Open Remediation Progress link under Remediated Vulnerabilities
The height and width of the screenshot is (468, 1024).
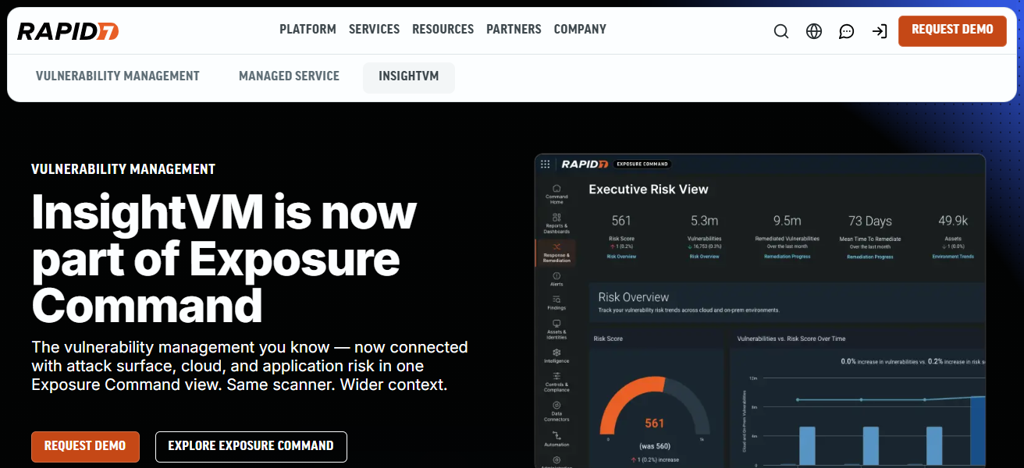coord(787,256)
